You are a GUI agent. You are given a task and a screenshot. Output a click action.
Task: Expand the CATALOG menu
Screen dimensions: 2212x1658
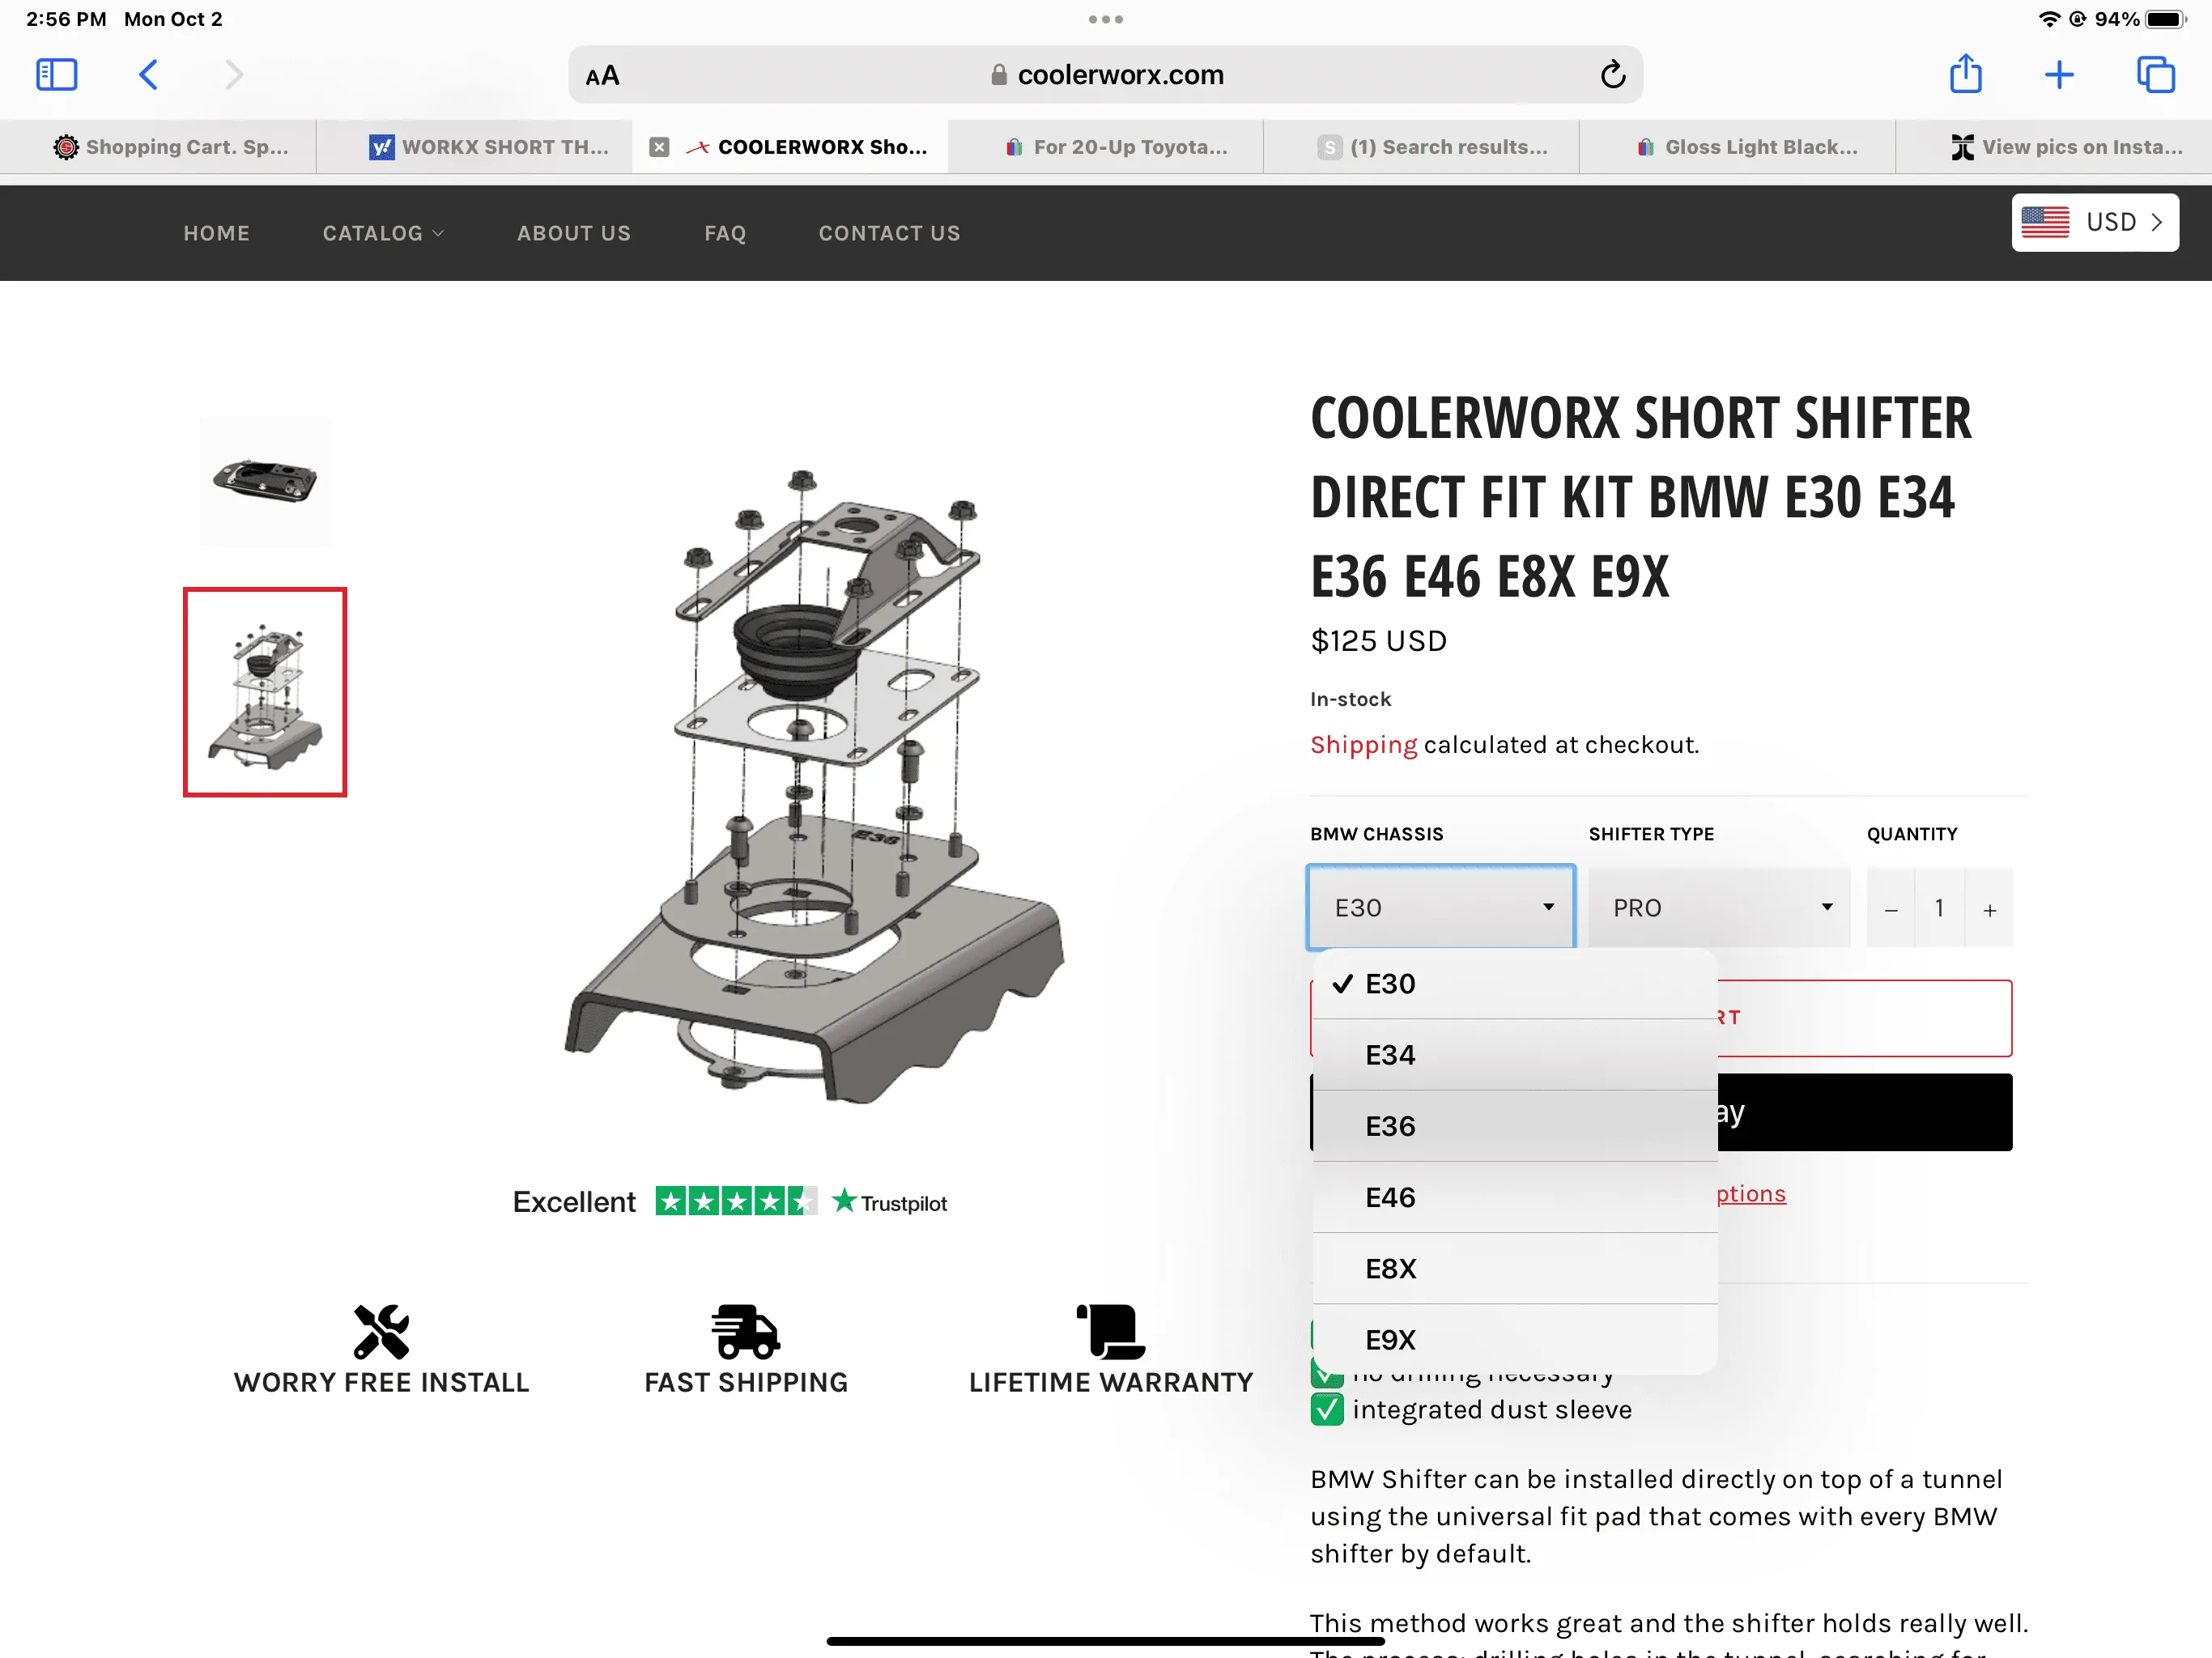[383, 233]
